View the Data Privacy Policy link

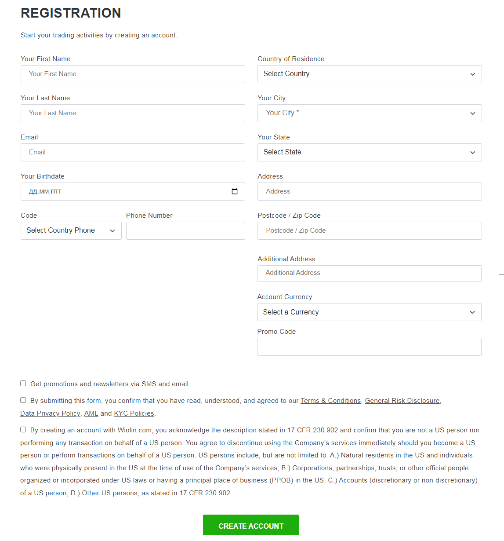click(x=50, y=413)
